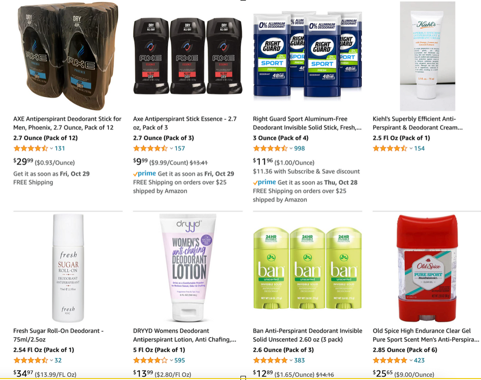The width and height of the screenshot is (481, 380).
Task: Open Axe Essence three-pack product image
Action: [x=188, y=56]
